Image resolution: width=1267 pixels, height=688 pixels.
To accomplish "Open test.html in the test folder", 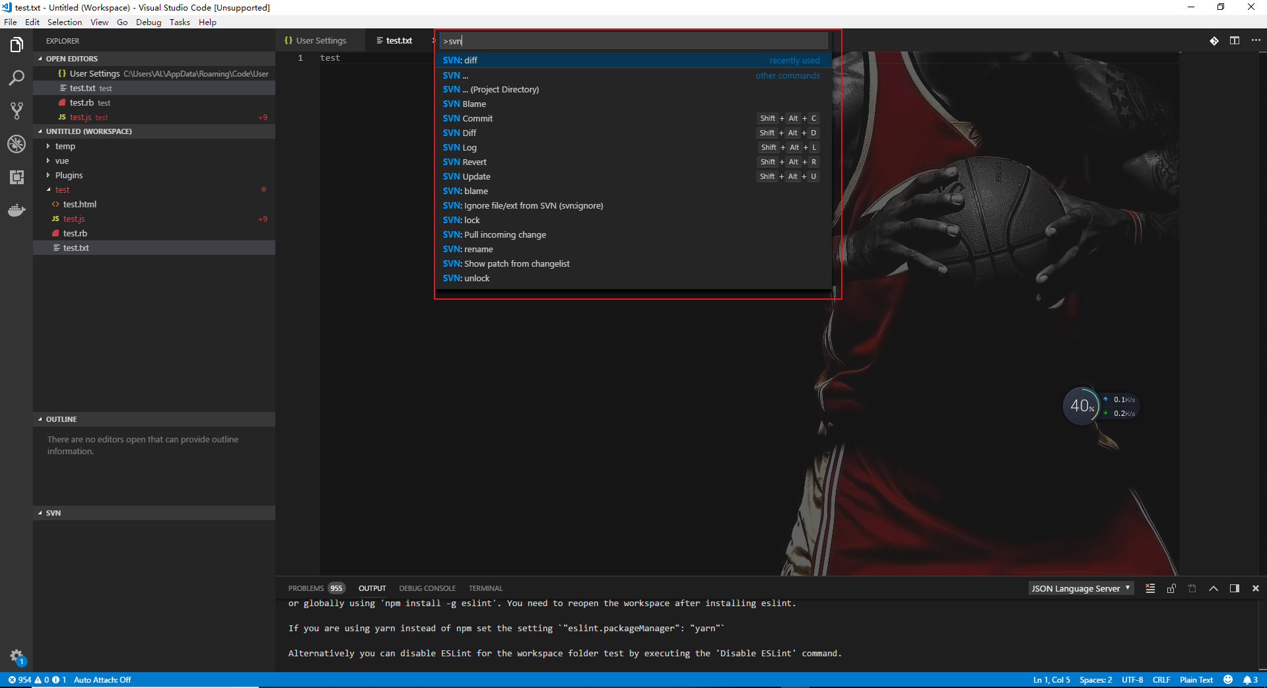I will pos(154,205).
